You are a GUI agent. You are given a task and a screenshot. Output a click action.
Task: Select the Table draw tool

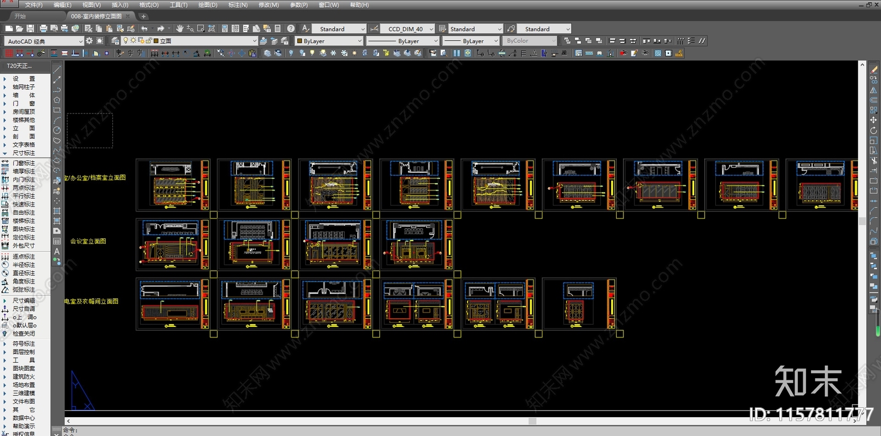[57, 241]
